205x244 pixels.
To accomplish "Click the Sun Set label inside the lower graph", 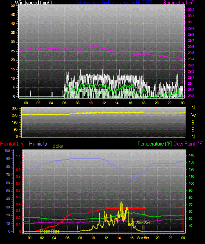I will 143,223.
